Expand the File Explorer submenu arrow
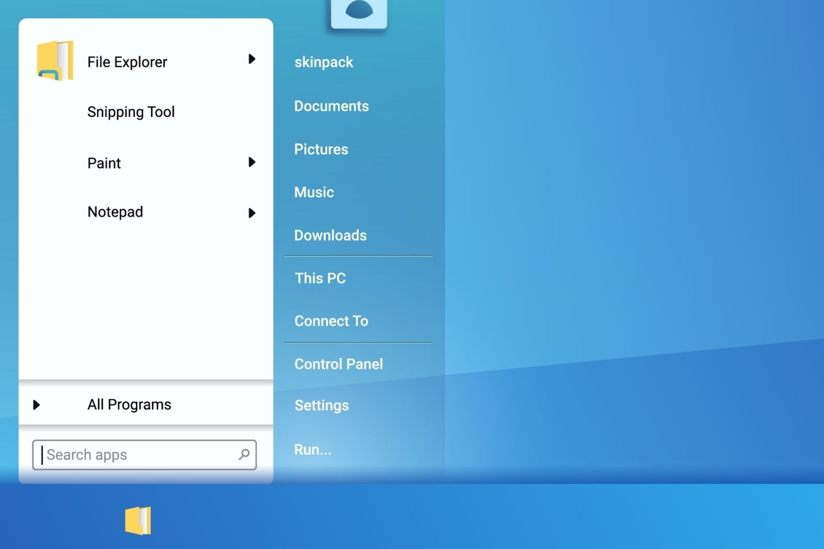Screen dimensions: 824x549 (x=252, y=59)
